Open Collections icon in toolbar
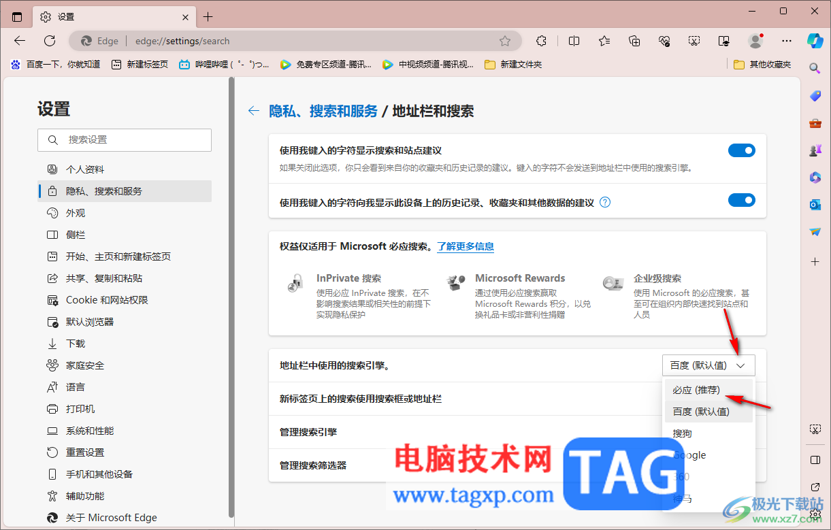This screenshot has height=530, width=831. [x=634, y=41]
